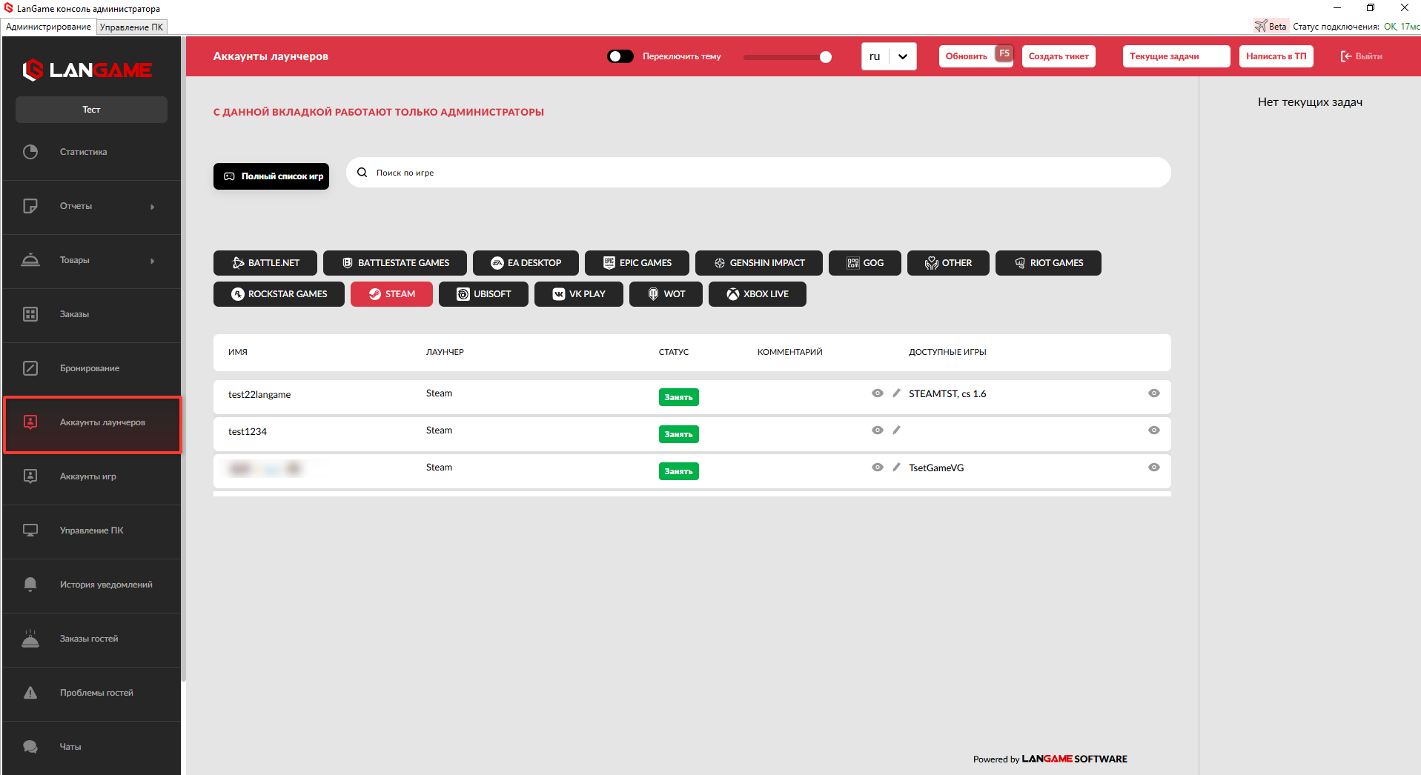Click the Аккаунты игр sidebar icon
1421x775 pixels.
[x=30, y=476]
